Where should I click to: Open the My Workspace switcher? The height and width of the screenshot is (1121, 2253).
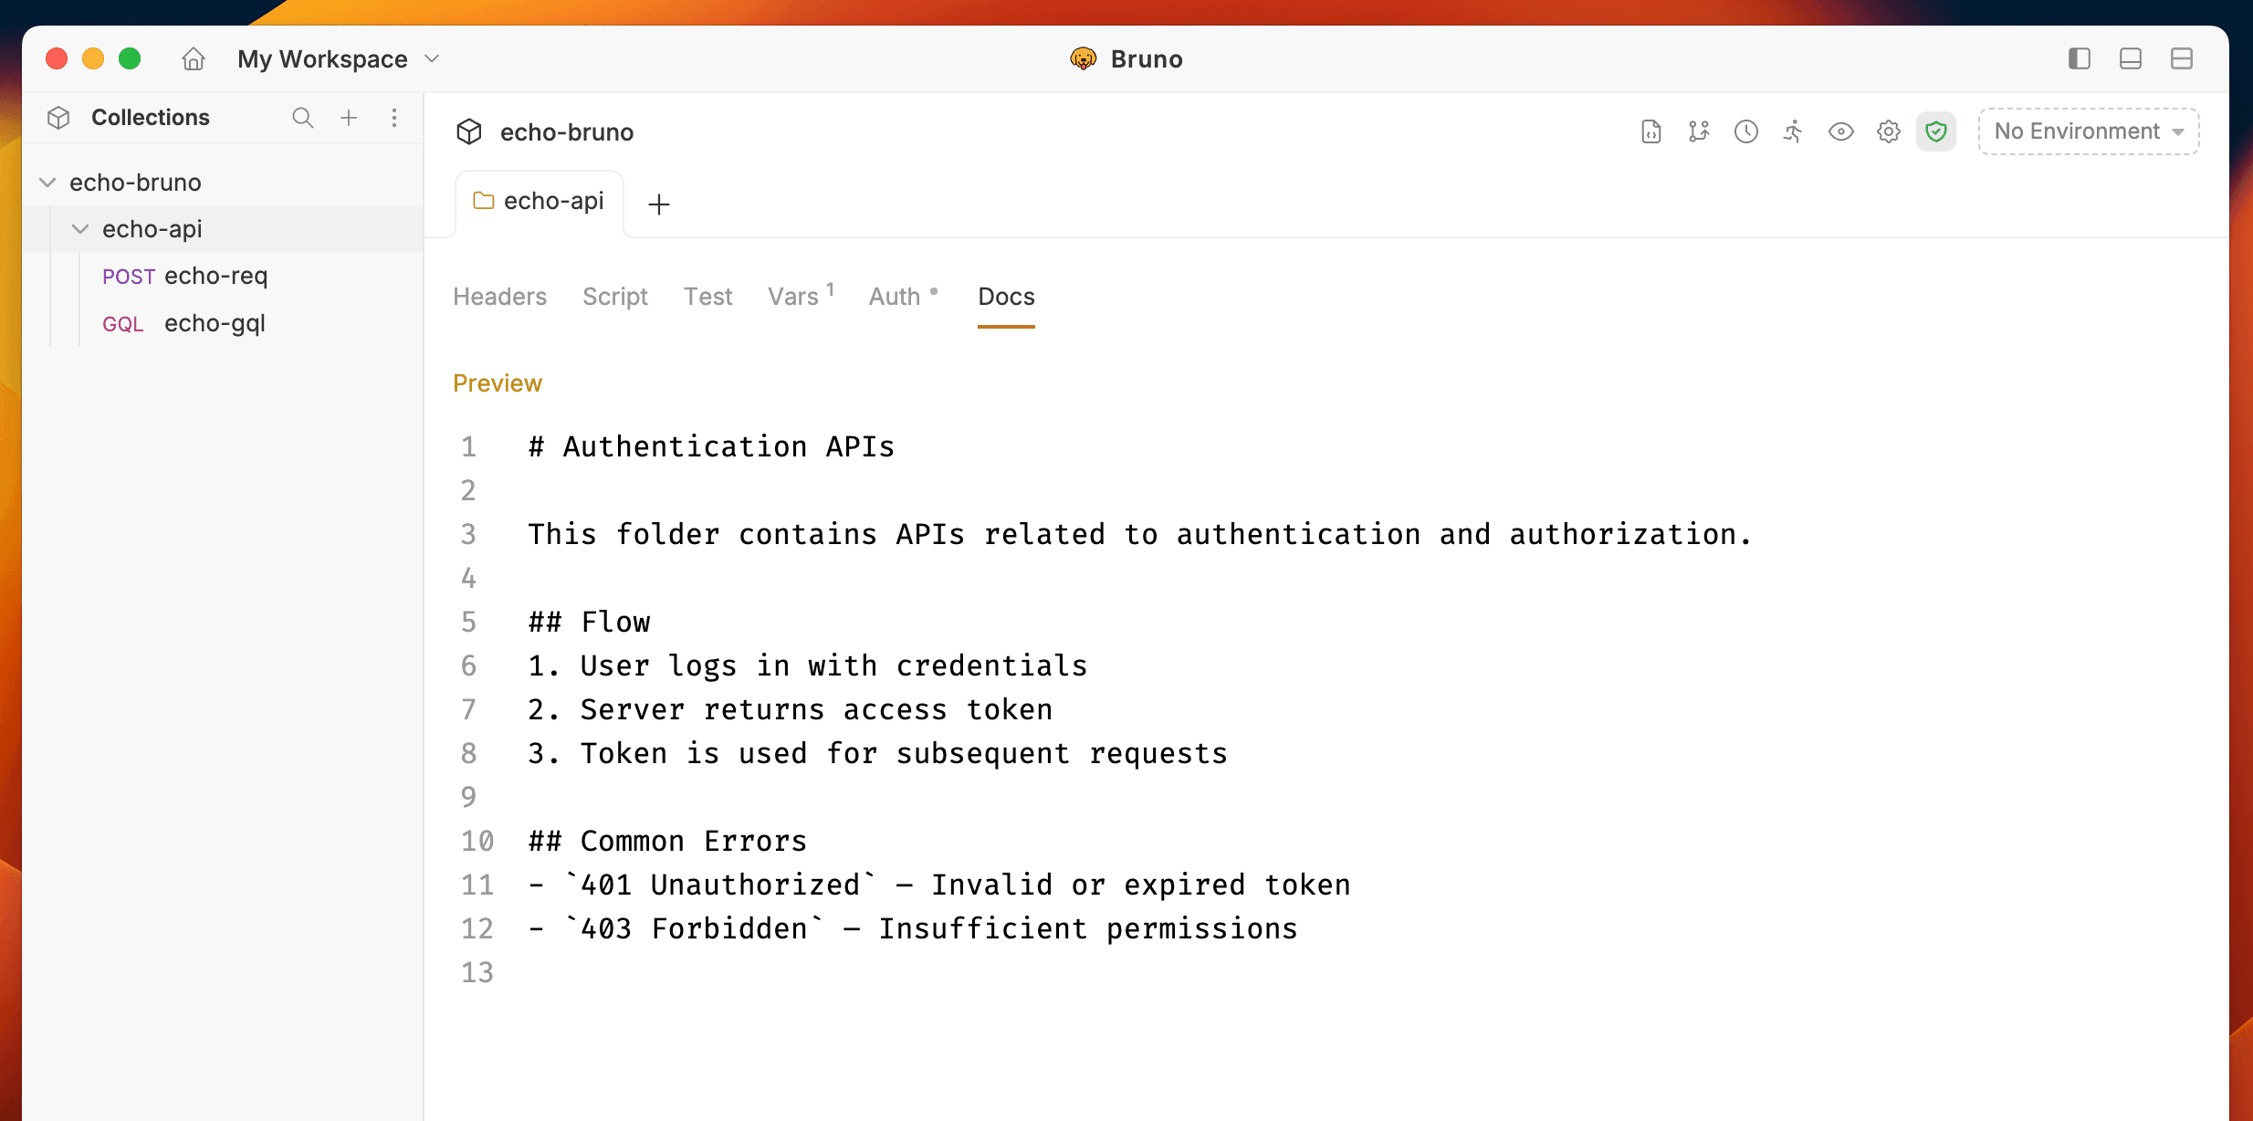click(337, 58)
